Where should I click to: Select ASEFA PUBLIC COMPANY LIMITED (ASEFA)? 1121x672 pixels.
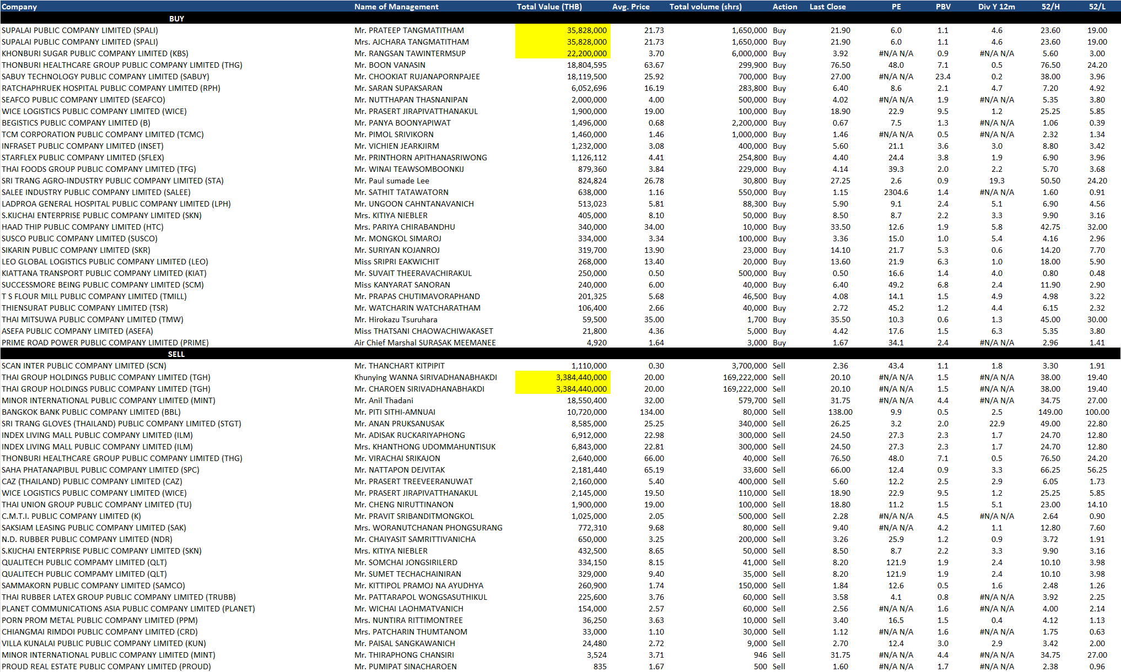pyautogui.click(x=77, y=331)
